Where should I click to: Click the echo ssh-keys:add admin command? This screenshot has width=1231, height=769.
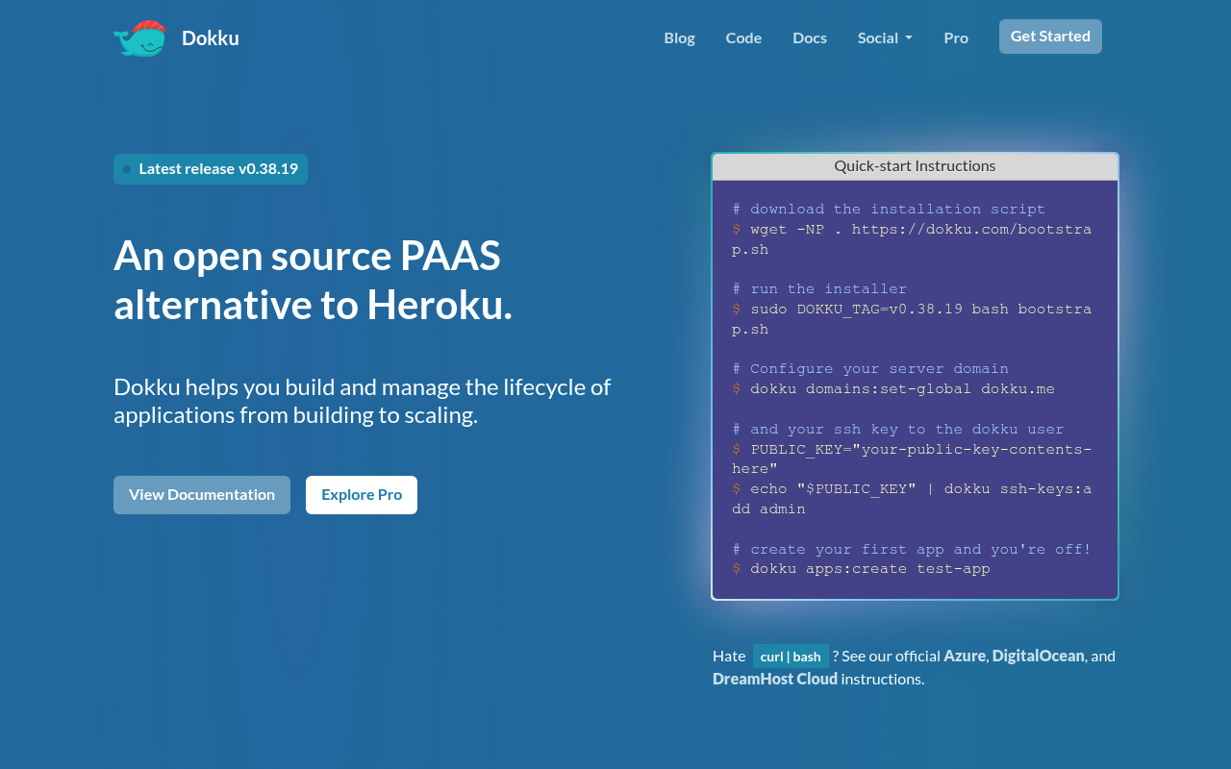coord(912,499)
